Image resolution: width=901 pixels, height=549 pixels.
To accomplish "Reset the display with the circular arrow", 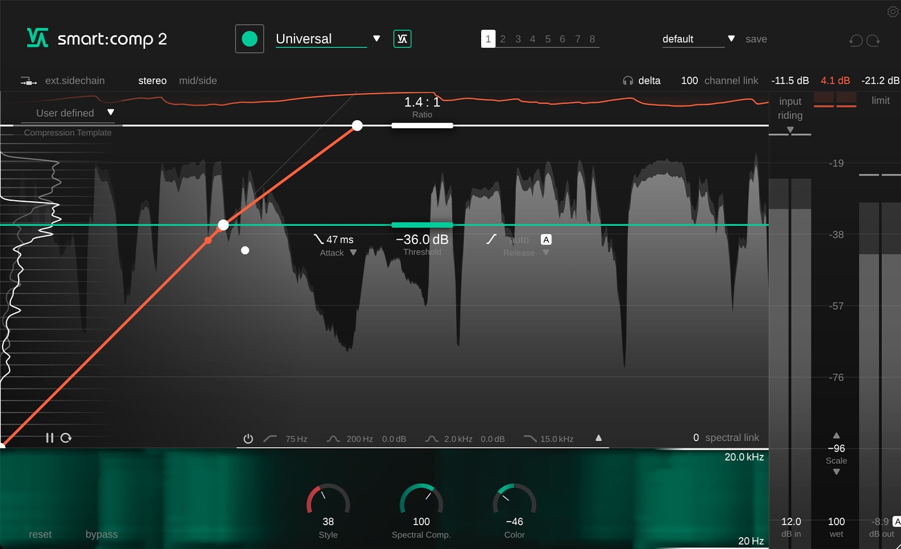I will coord(66,438).
